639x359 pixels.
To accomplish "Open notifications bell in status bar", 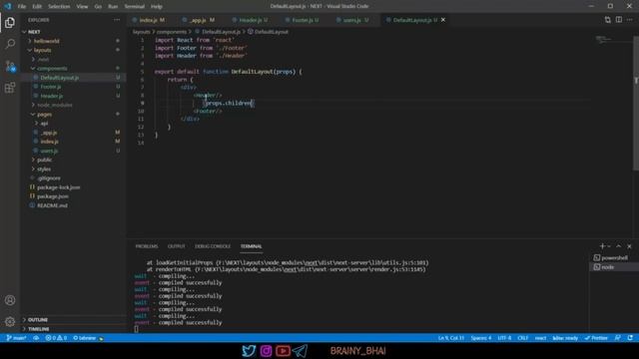I will coord(630,338).
